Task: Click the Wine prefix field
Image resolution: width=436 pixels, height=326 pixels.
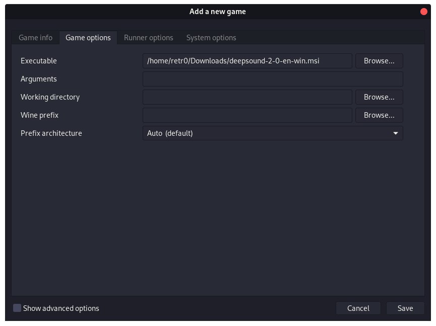Action: point(247,115)
